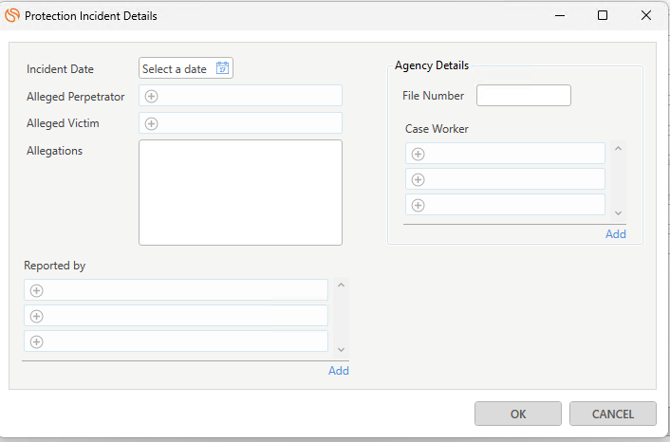Click inside the Allegations text area
670x442 pixels.
240,193
